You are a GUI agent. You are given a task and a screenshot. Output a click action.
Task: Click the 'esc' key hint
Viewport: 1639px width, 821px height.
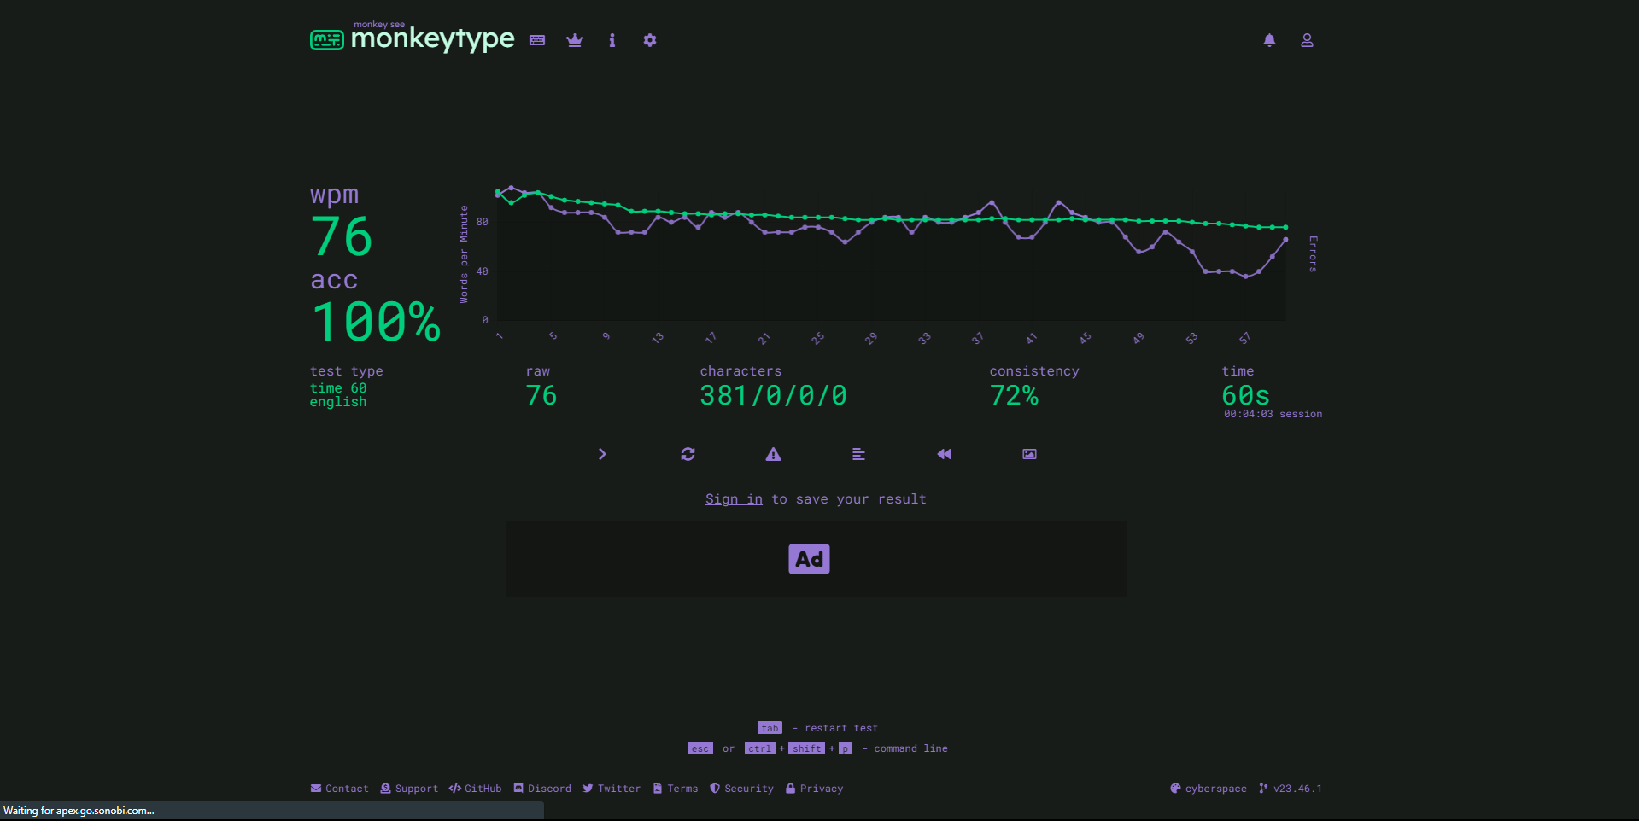click(700, 748)
